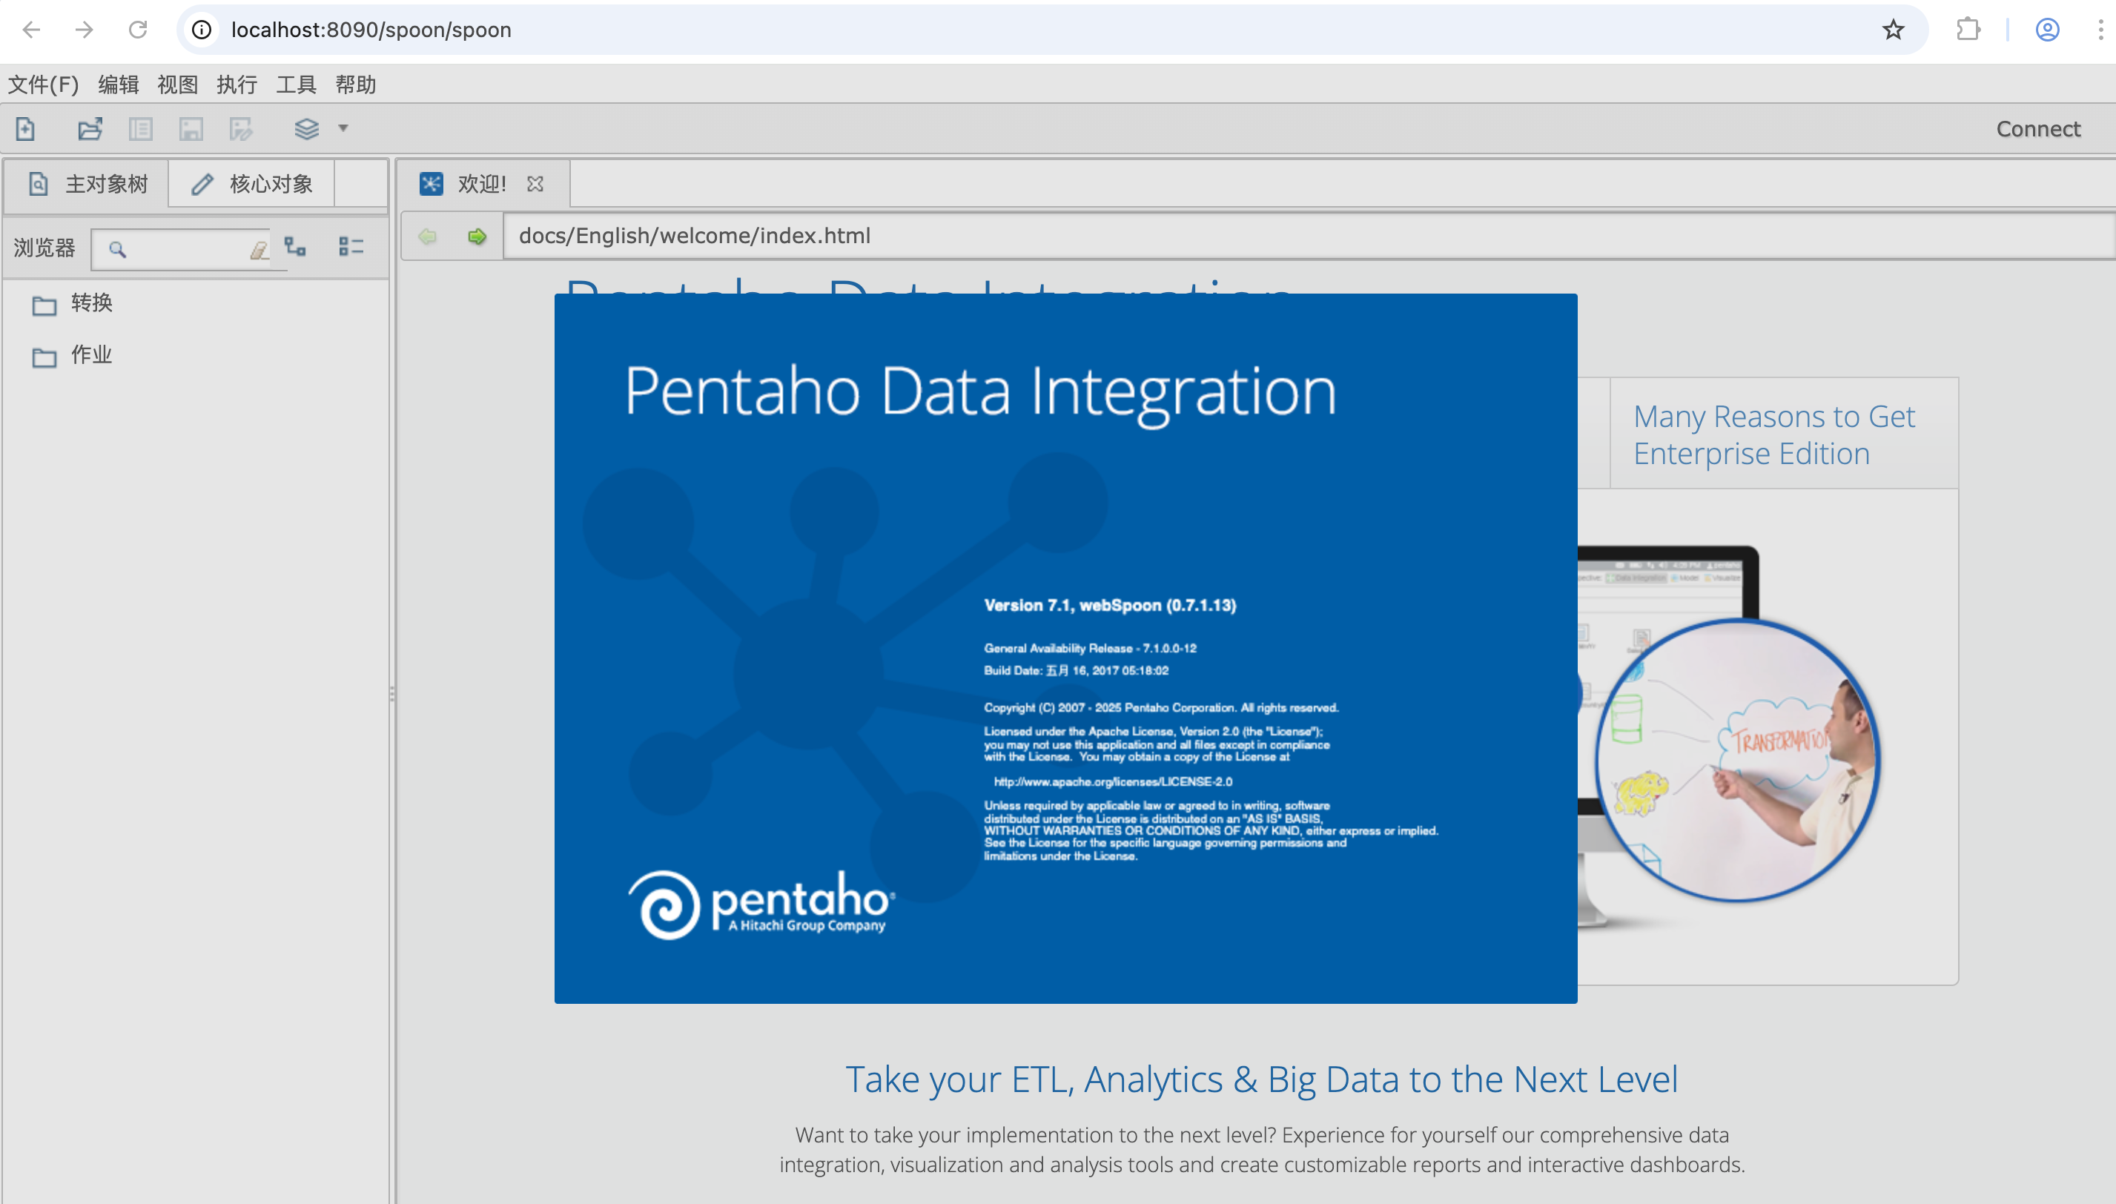Screen dimensions: 2116x1204
Task: Click the Open file folder icon
Action: pyautogui.click(x=89, y=128)
